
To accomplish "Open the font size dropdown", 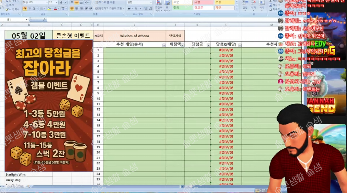I will 56,3.
